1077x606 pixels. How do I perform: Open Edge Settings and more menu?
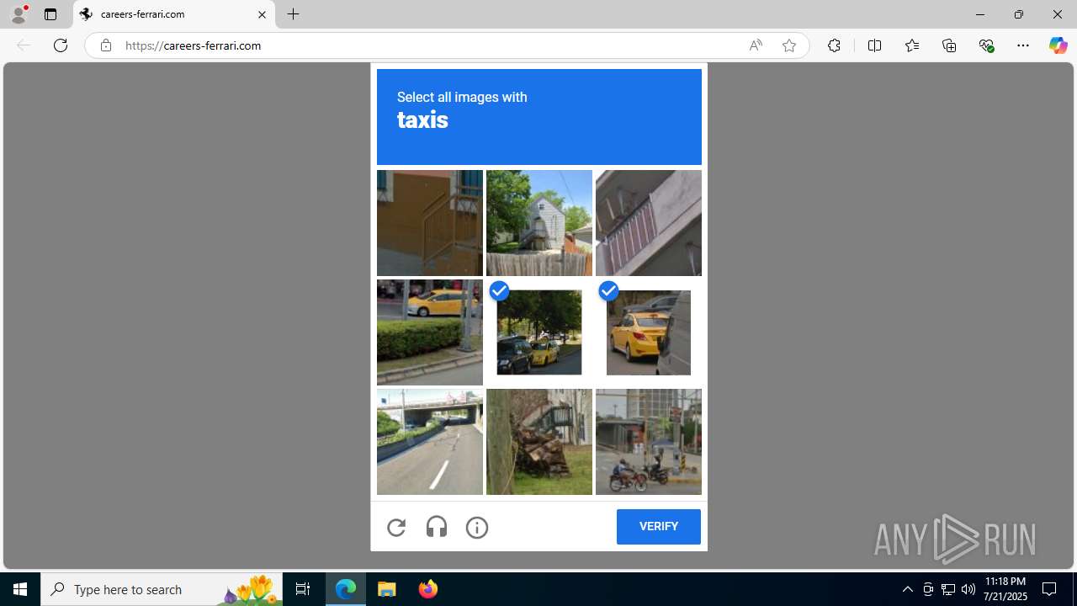[x=1023, y=45]
